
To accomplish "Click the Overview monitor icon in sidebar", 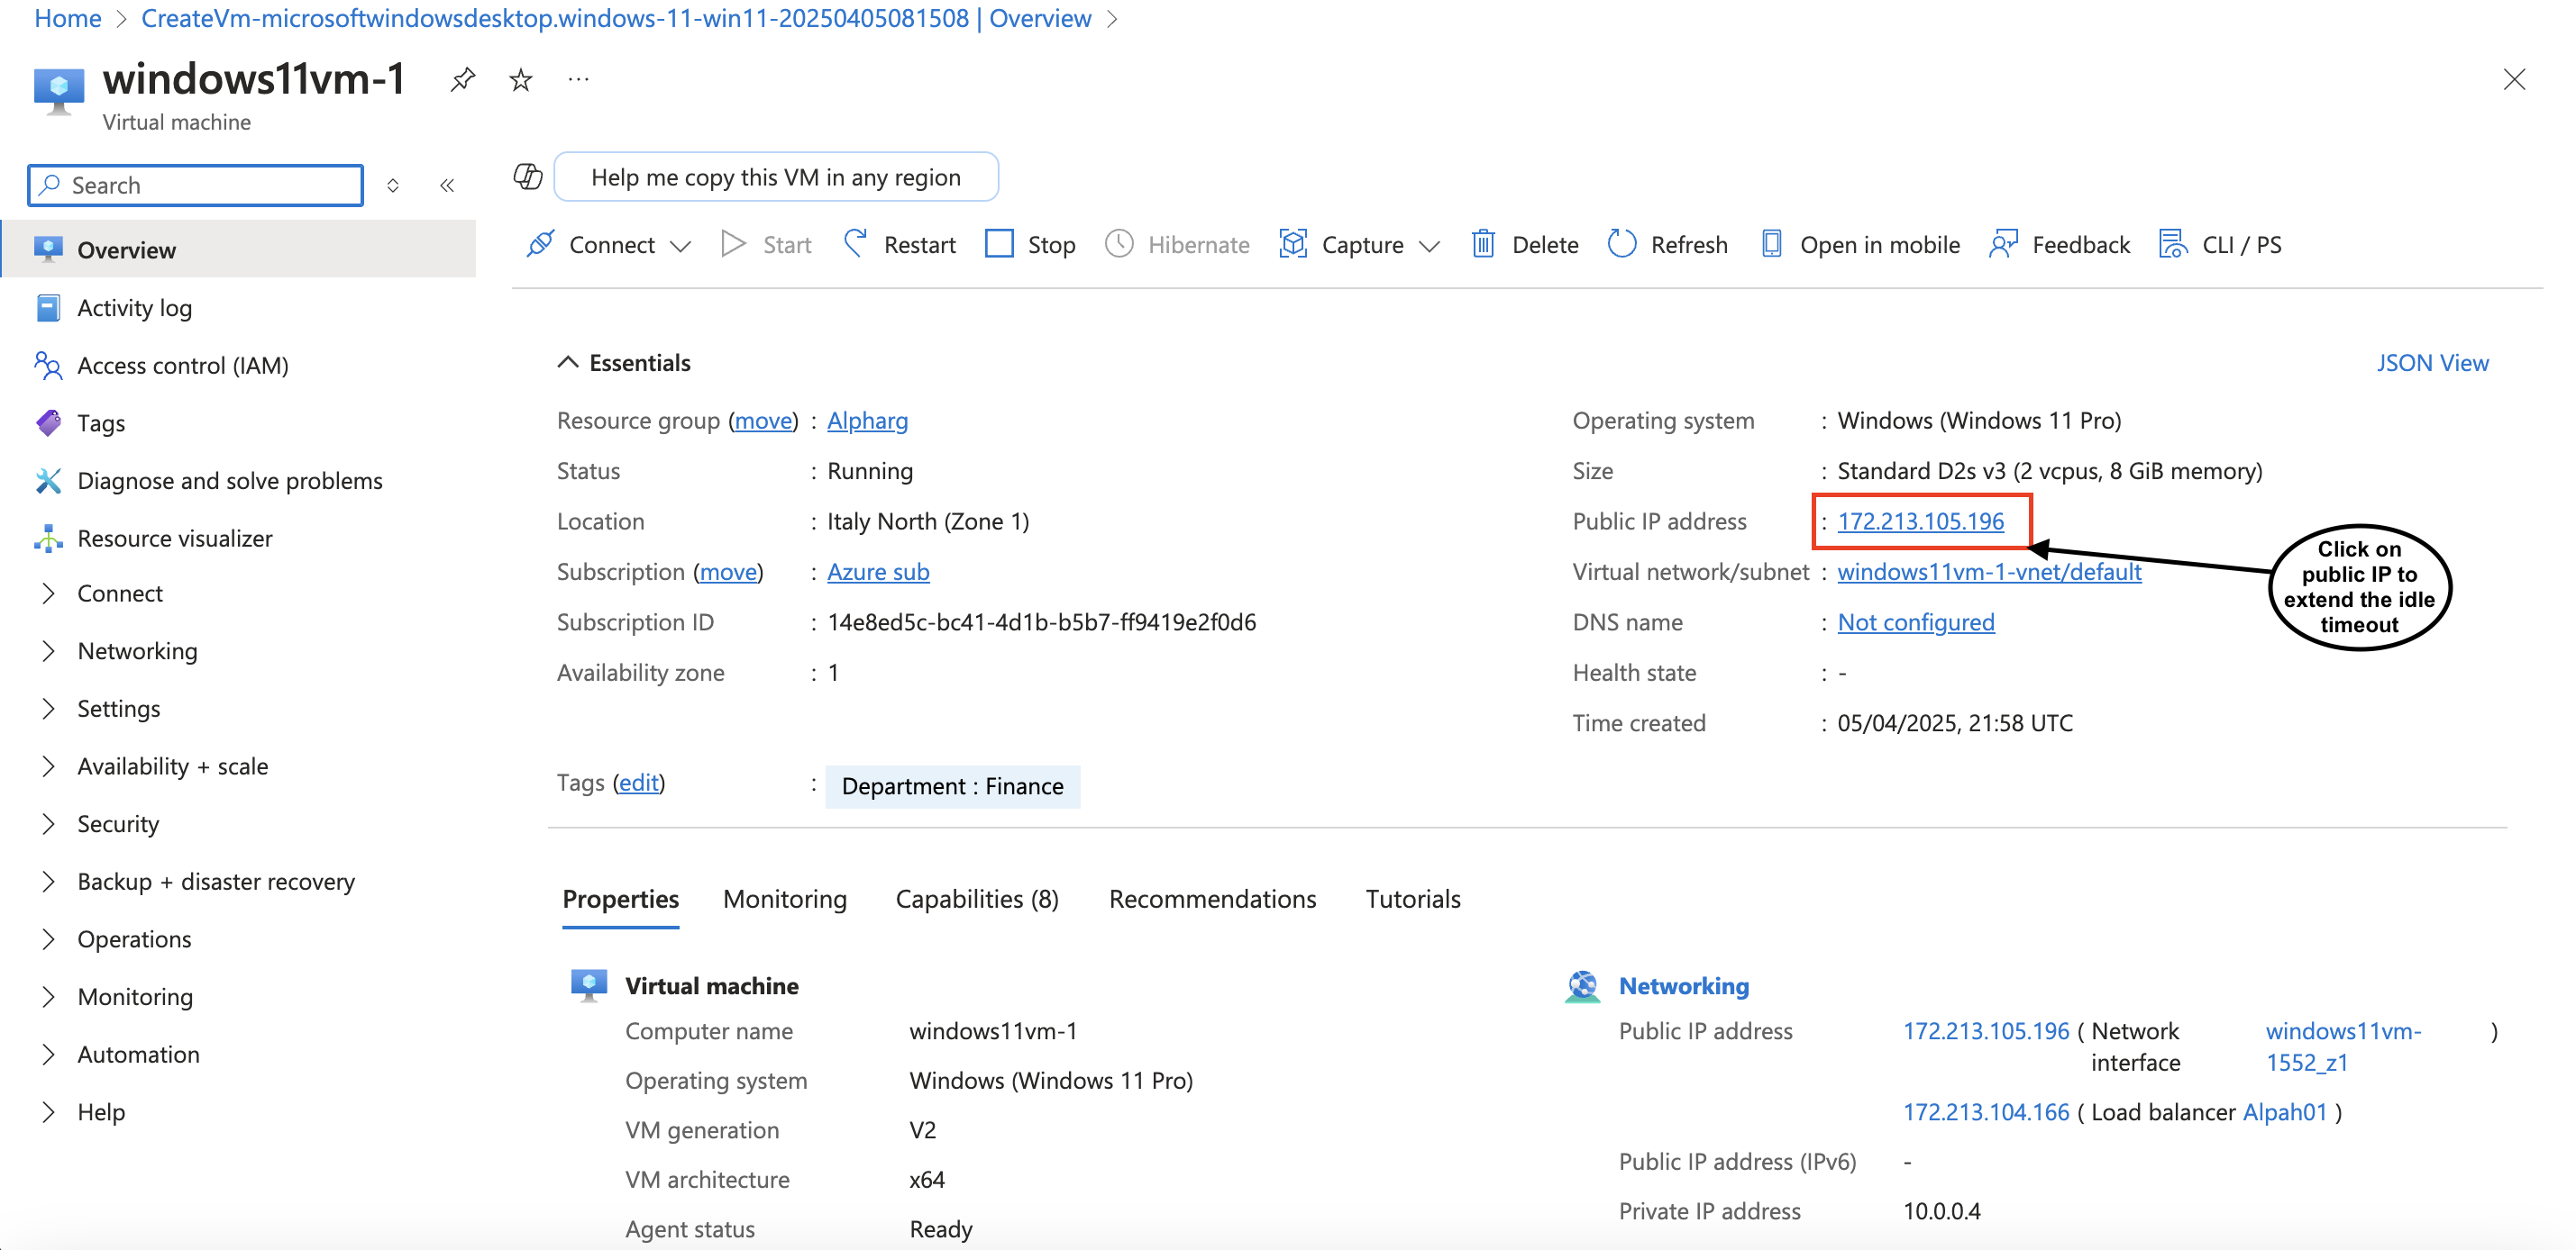I will [48, 249].
